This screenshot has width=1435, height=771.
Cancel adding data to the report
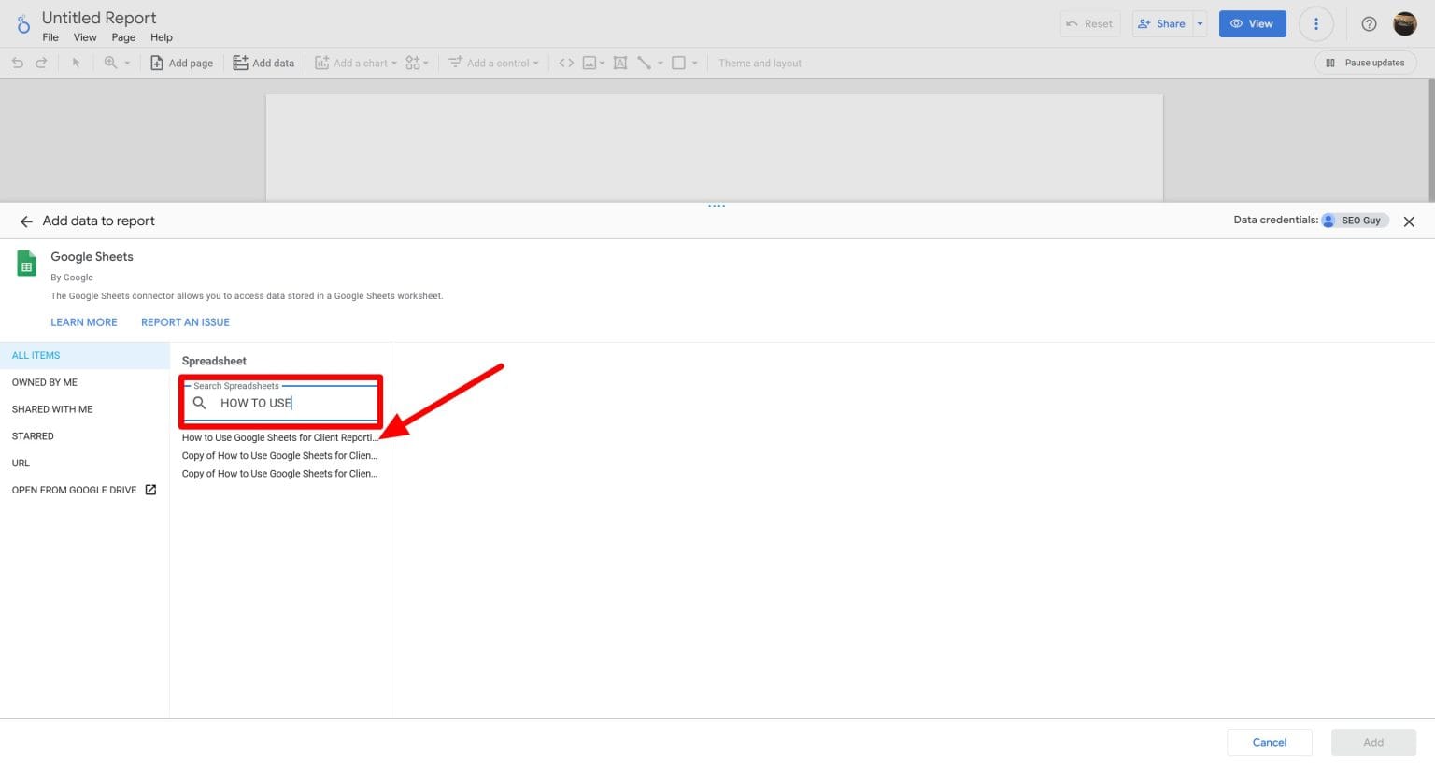pos(1269,741)
